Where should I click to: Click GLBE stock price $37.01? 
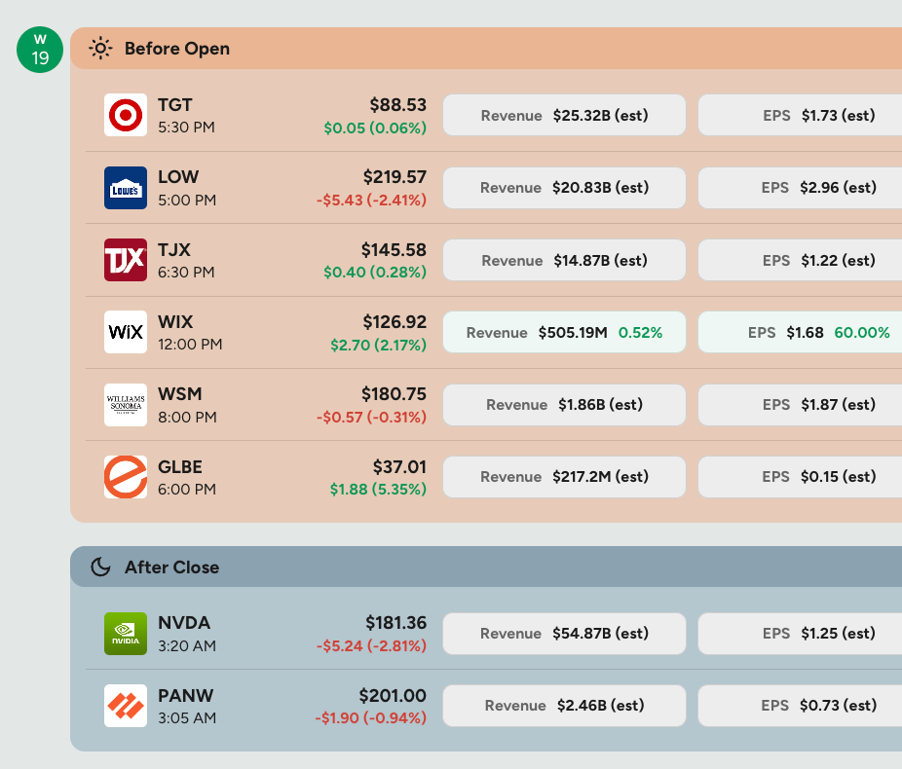click(x=399, y=466)
